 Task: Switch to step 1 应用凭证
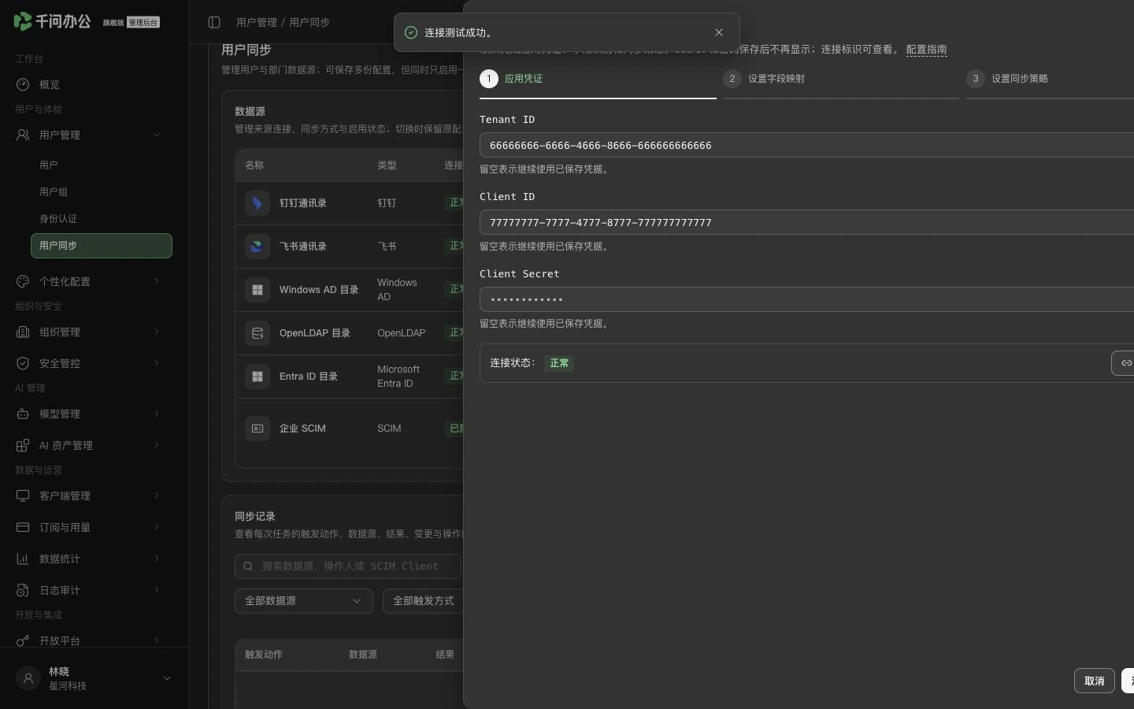pyautogui.click(x=598, y=79)
